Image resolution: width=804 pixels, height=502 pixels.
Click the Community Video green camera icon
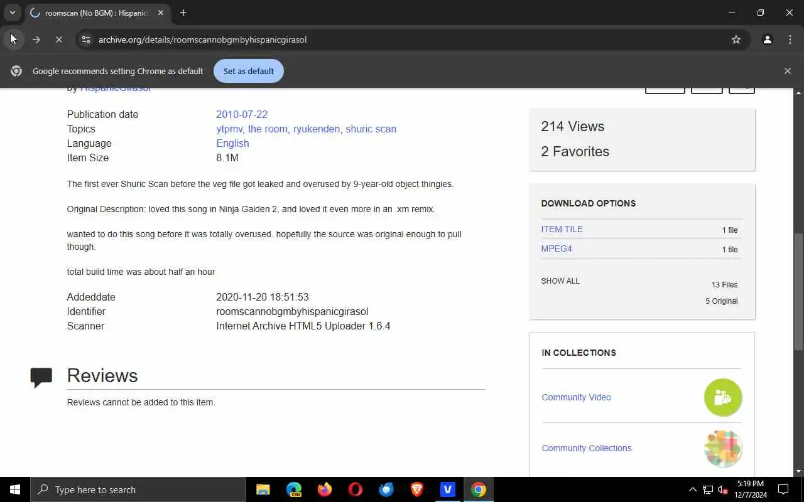[723, 397]
